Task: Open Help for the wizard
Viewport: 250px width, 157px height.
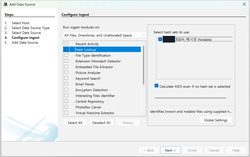Action: [x=236, y=150]
